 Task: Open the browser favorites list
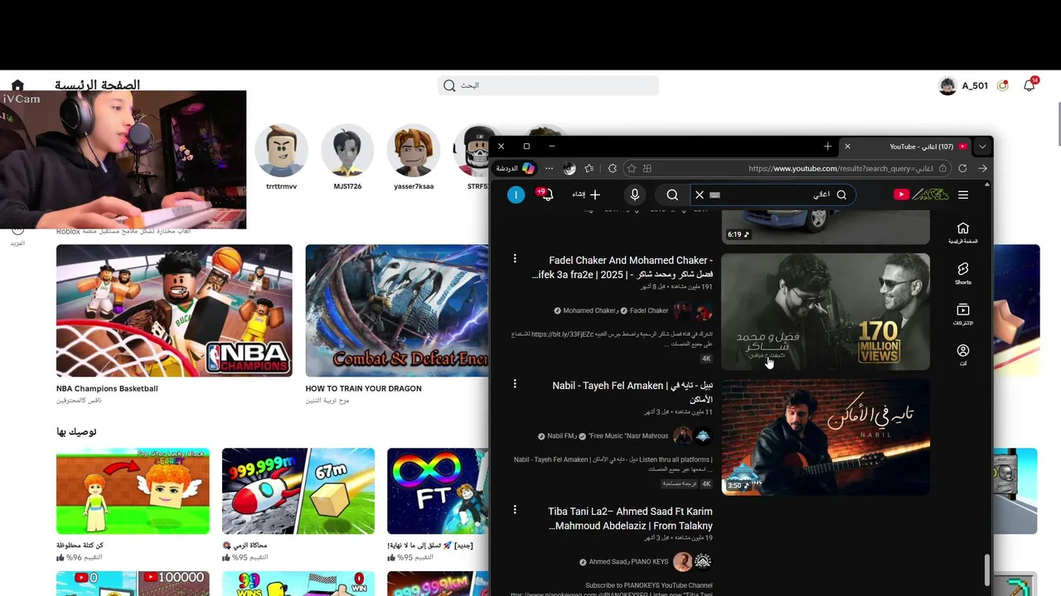(589, 168)
